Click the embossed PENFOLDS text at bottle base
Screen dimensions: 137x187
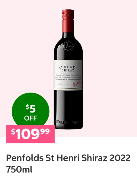[61, 122]
